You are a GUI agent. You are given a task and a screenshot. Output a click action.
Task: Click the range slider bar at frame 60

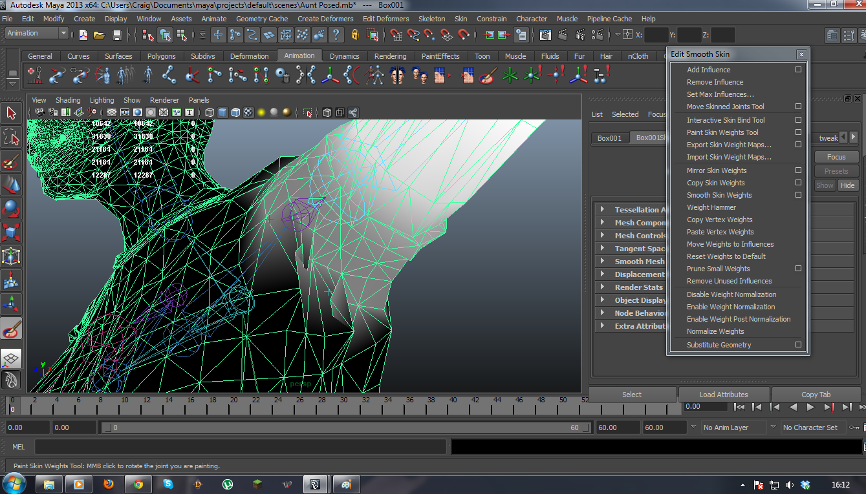pyautogui.click(x=575, y=427)
